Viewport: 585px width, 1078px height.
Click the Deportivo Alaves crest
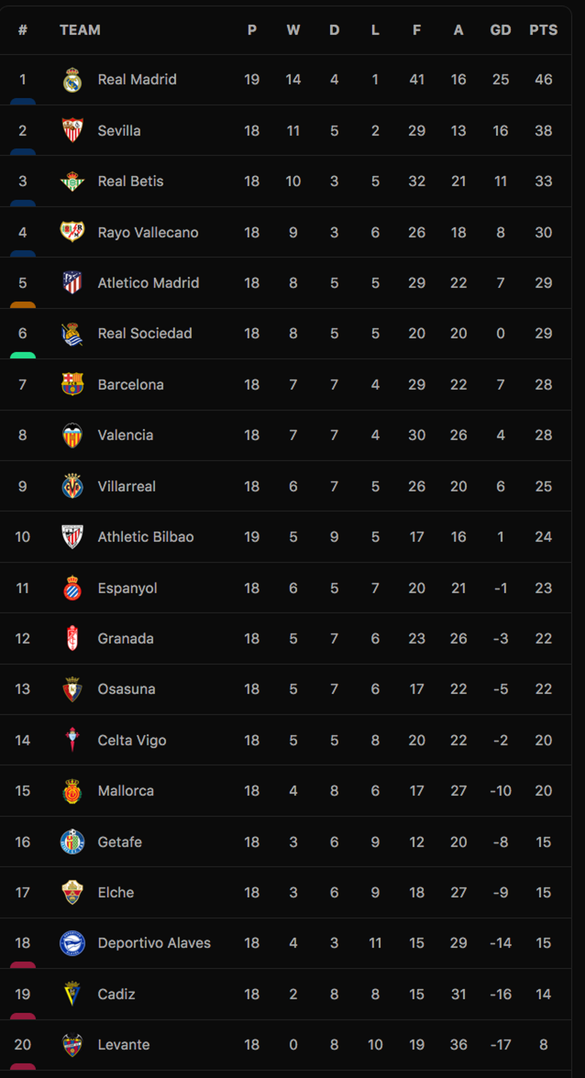click(x=72, y=943)
